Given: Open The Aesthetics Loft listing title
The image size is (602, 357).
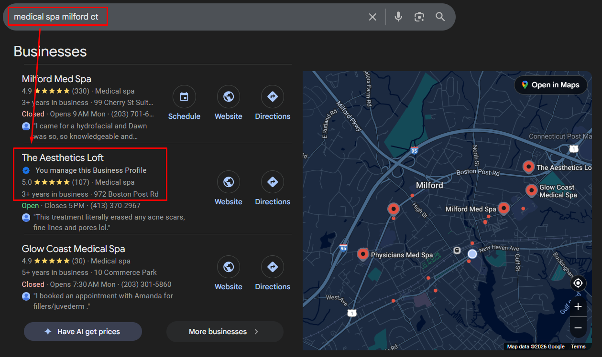Looking at the screenshot, I should point(63,157).
